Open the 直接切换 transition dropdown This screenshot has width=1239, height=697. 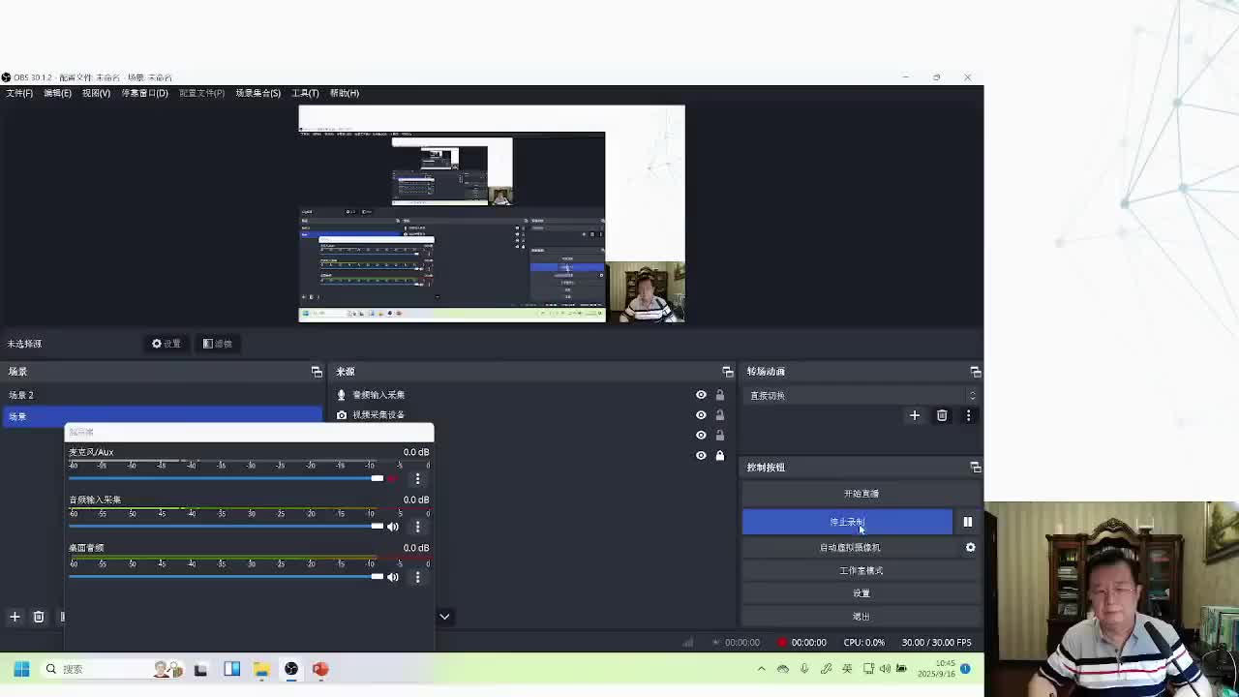(861, 395)
